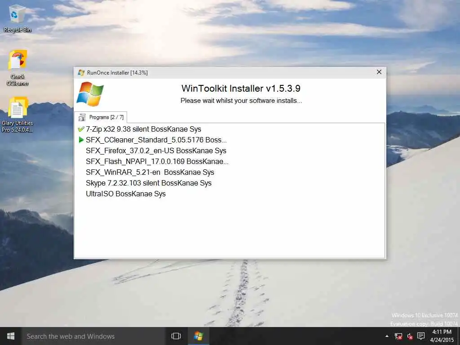Select the Crack CCleaner desktop icon
The height and width of the screenshot is (345, 460).
[x=18, y=68]
